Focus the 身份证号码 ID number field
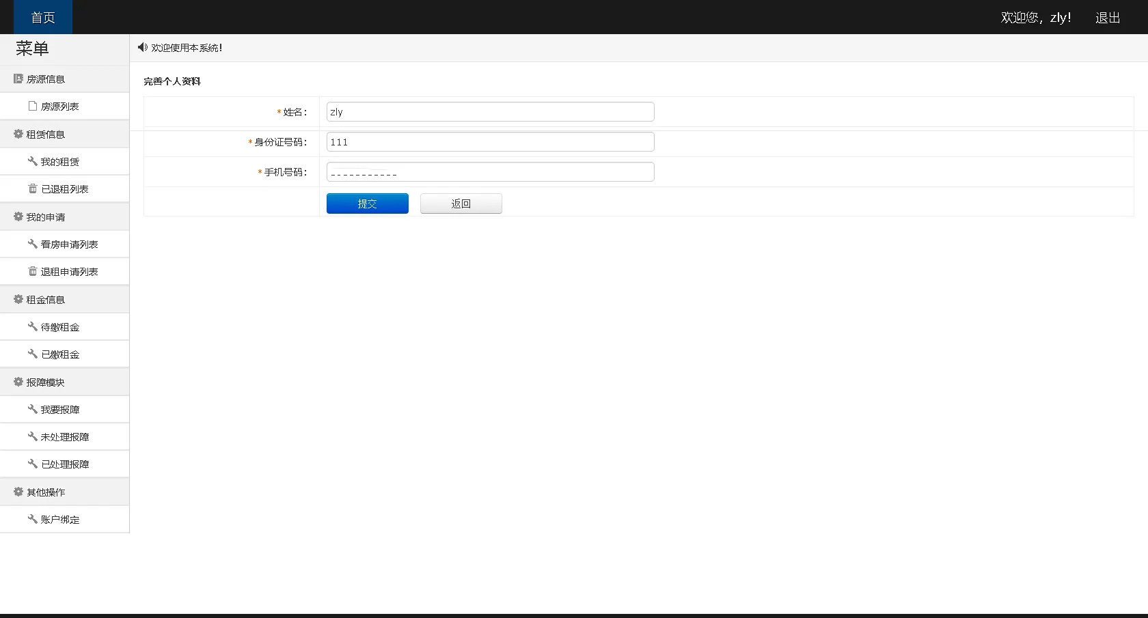This screenshot has height=618, width=1148. pyautogui.click(x=490, y=142)
